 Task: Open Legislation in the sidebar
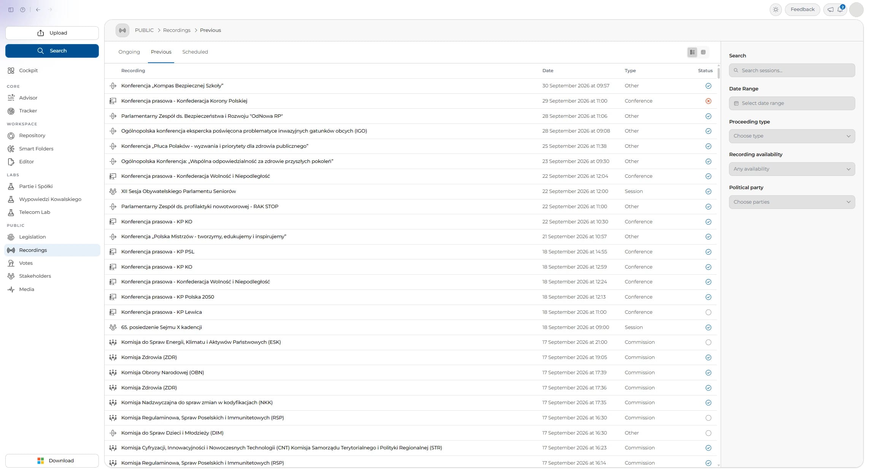52,237
